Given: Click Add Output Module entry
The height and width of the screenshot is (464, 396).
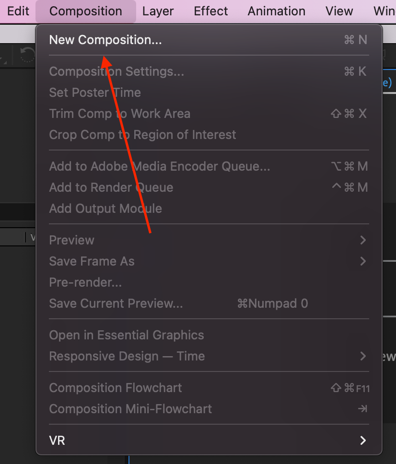Looking at the screenshot, I should 105,209.
